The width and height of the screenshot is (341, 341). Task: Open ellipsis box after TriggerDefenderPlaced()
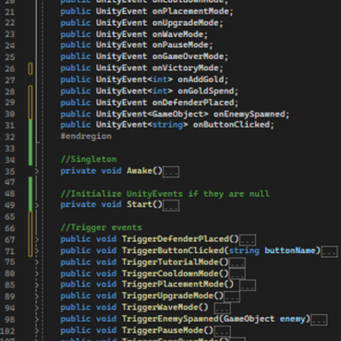coord(248,240)
